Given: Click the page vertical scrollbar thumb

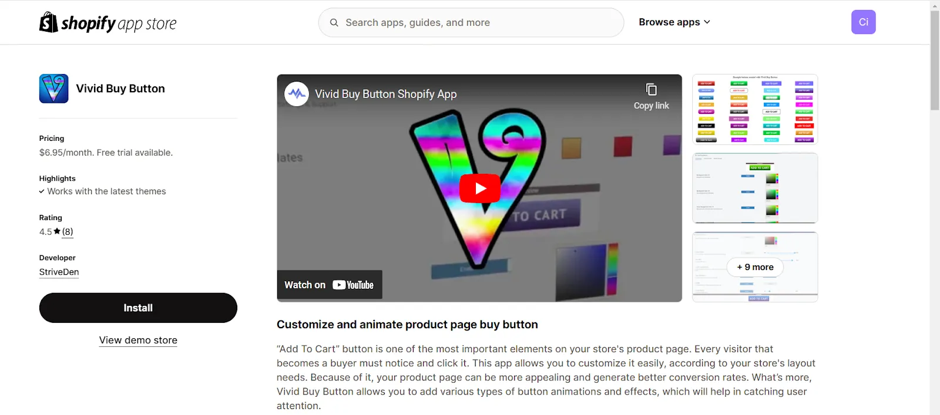Looking at the screenshot, I should point(935,60).
